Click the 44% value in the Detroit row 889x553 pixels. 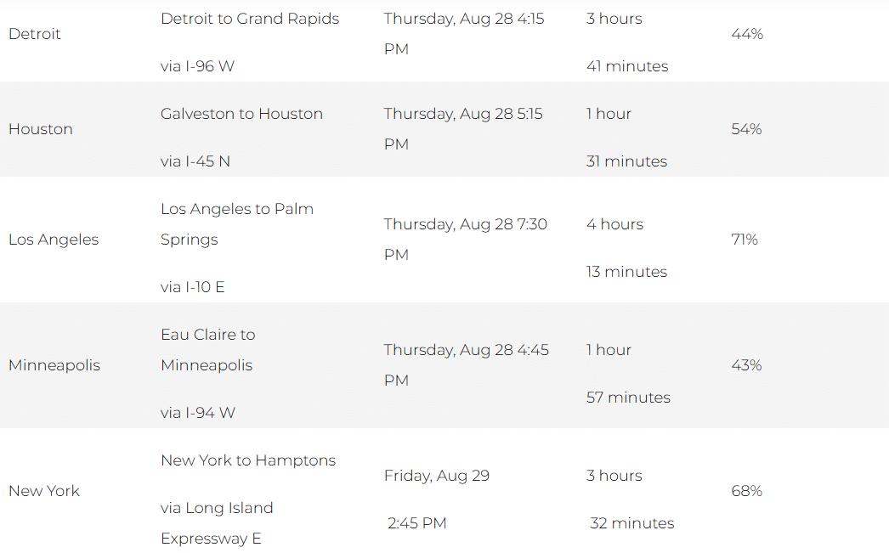(747, 34)
